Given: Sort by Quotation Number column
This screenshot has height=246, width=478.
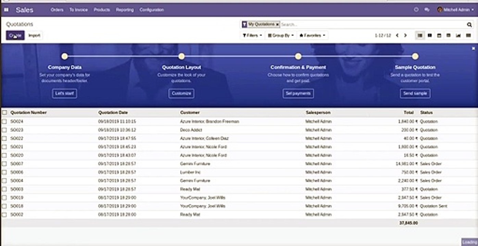Looking at the screenshot, I should (28, 112).
